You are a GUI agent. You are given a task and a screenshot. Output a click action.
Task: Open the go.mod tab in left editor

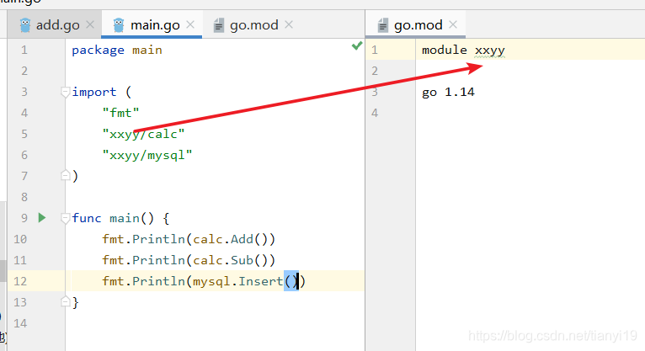coord(253,25)
